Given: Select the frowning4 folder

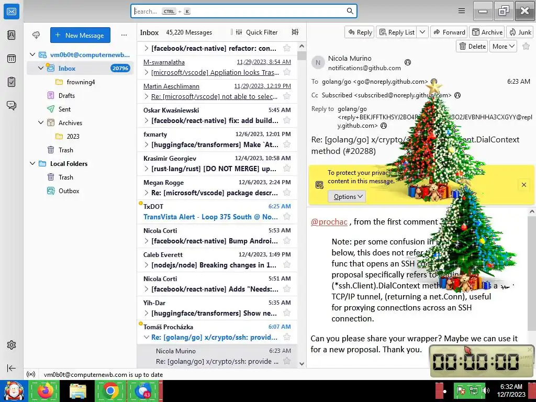Looking at the screenshot, I should pos(80,82).
